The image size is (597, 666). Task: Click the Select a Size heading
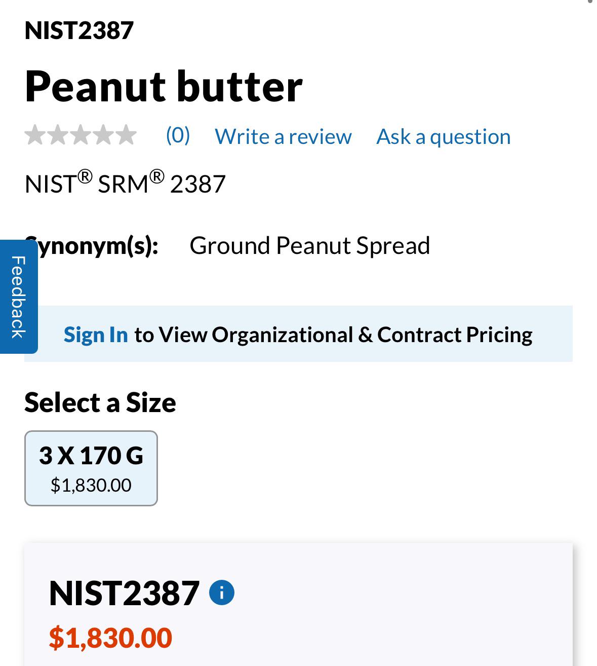tap(100, 403)
